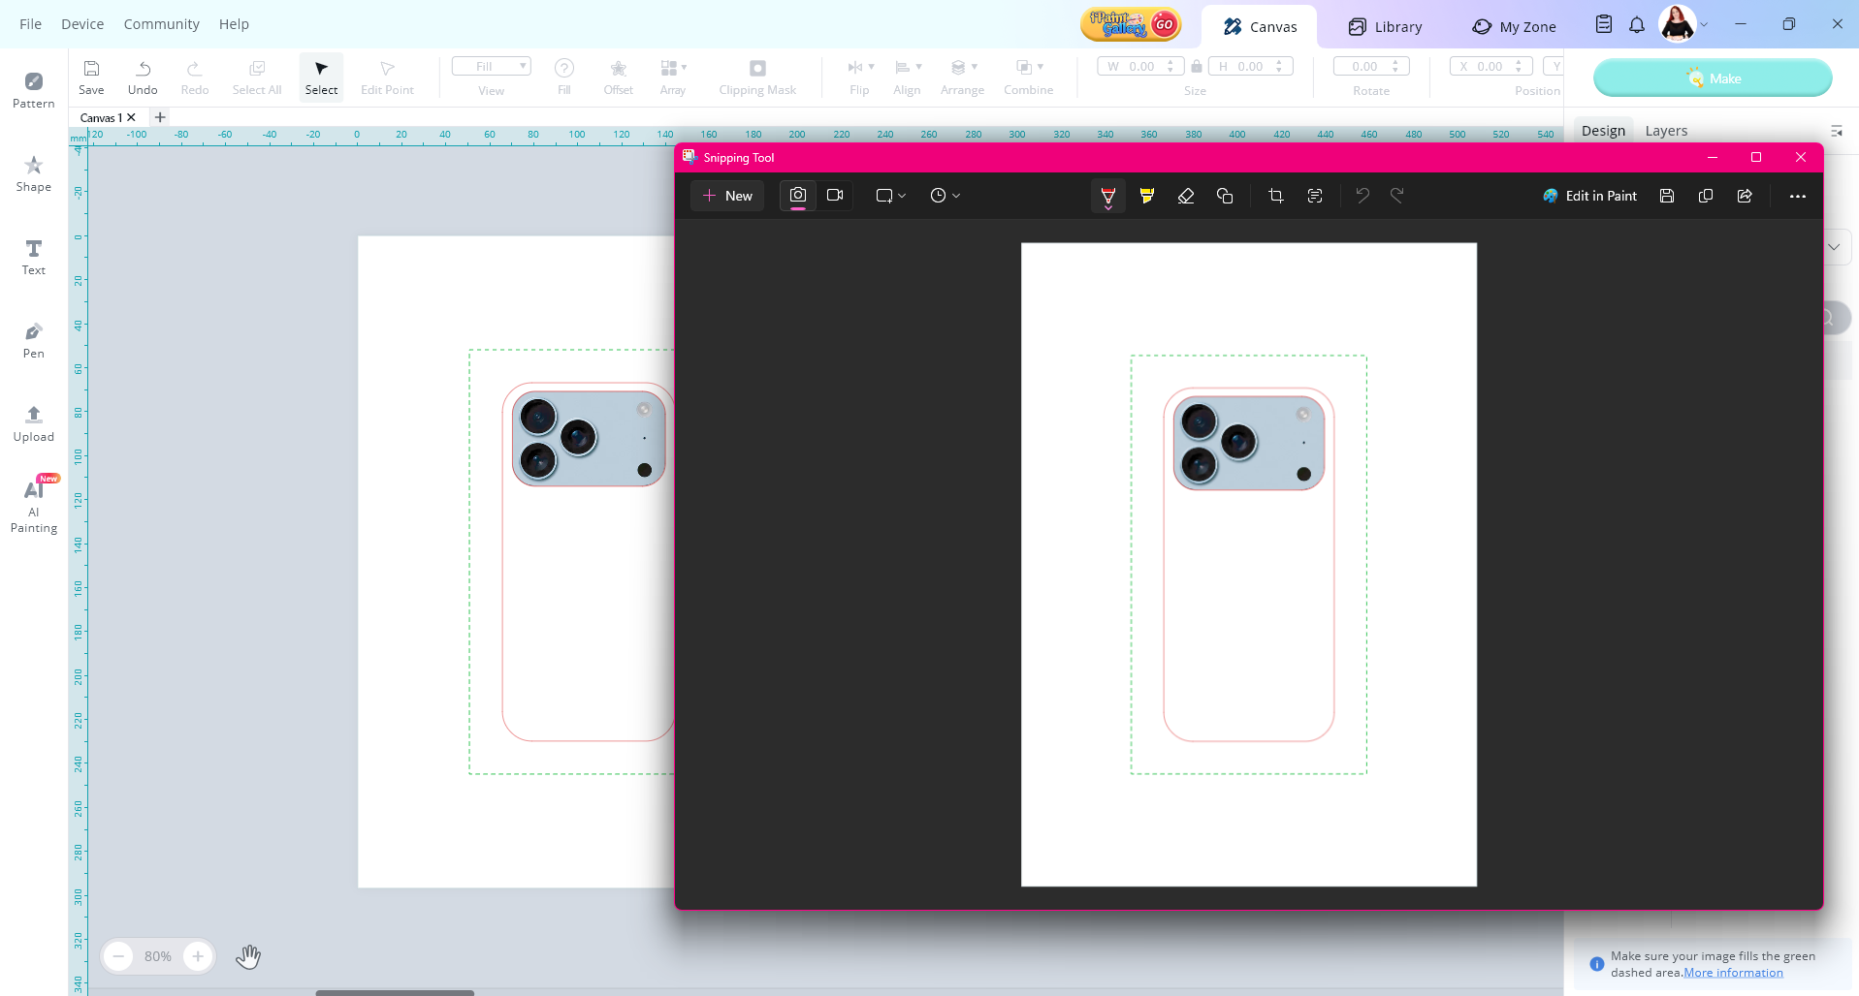1859x996 pixels.
Task: Save the snip with the disk icon
Action: point(1666,196)
